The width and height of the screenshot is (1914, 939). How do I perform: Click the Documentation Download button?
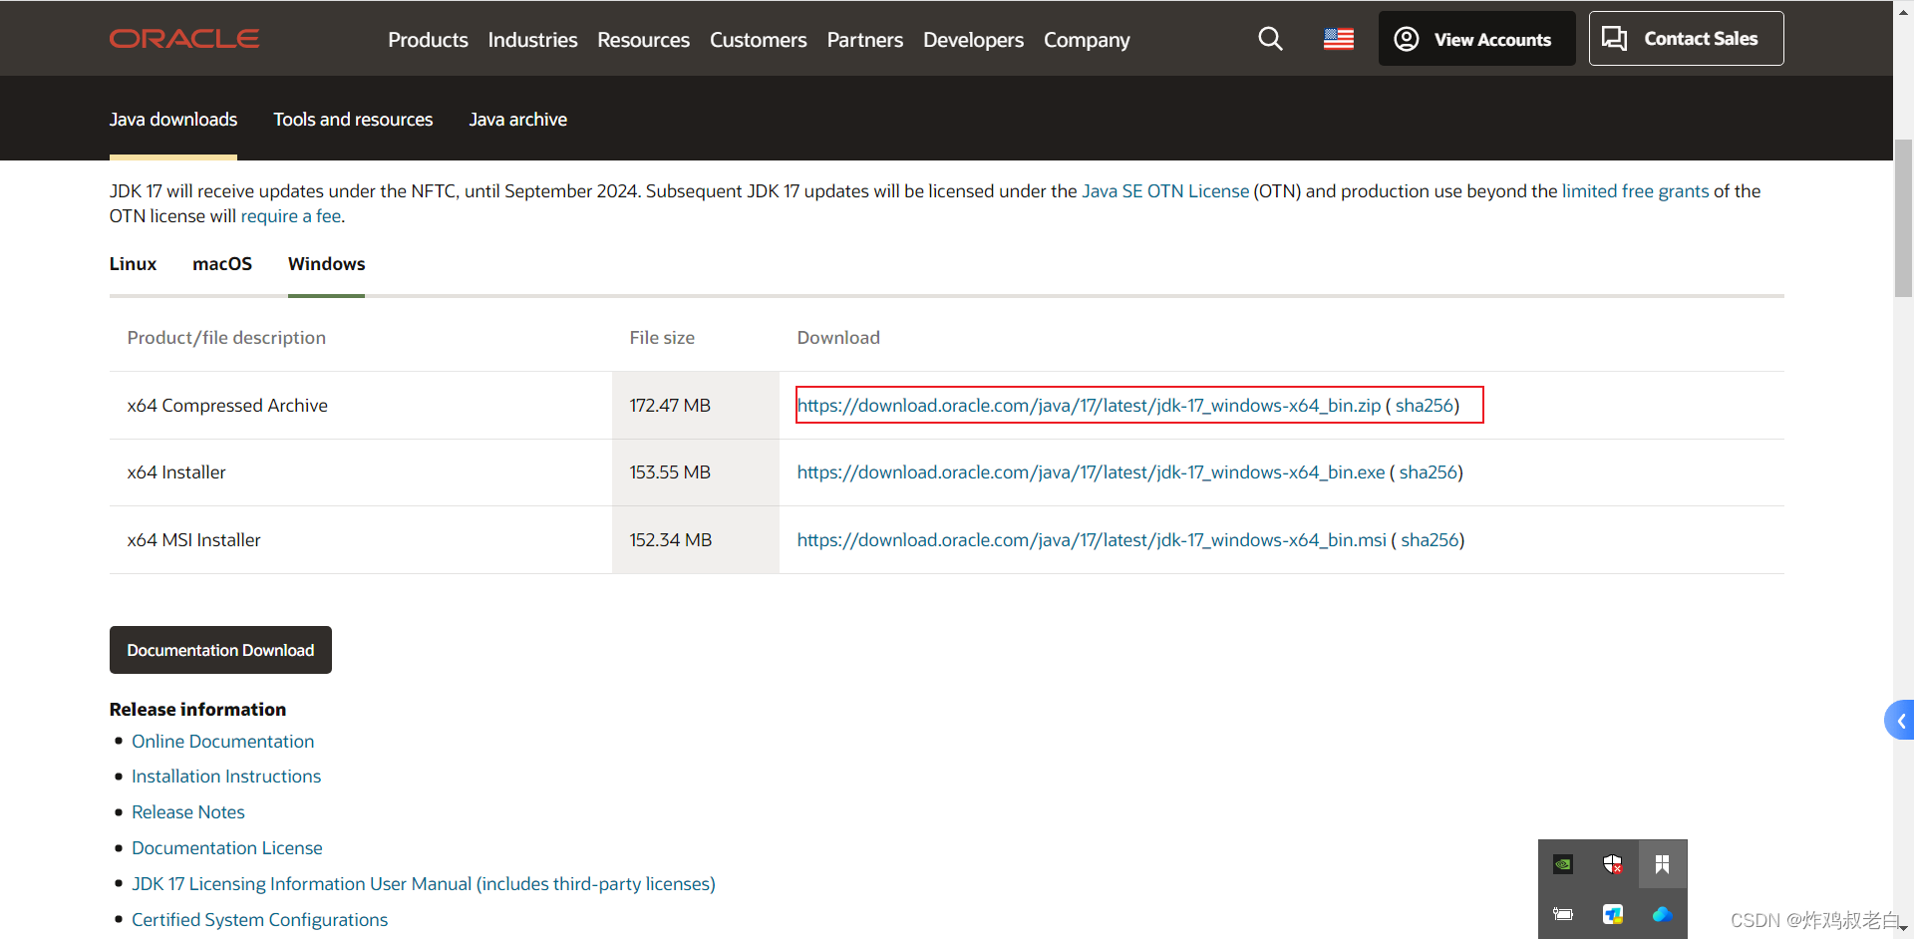tap(220, 650)
